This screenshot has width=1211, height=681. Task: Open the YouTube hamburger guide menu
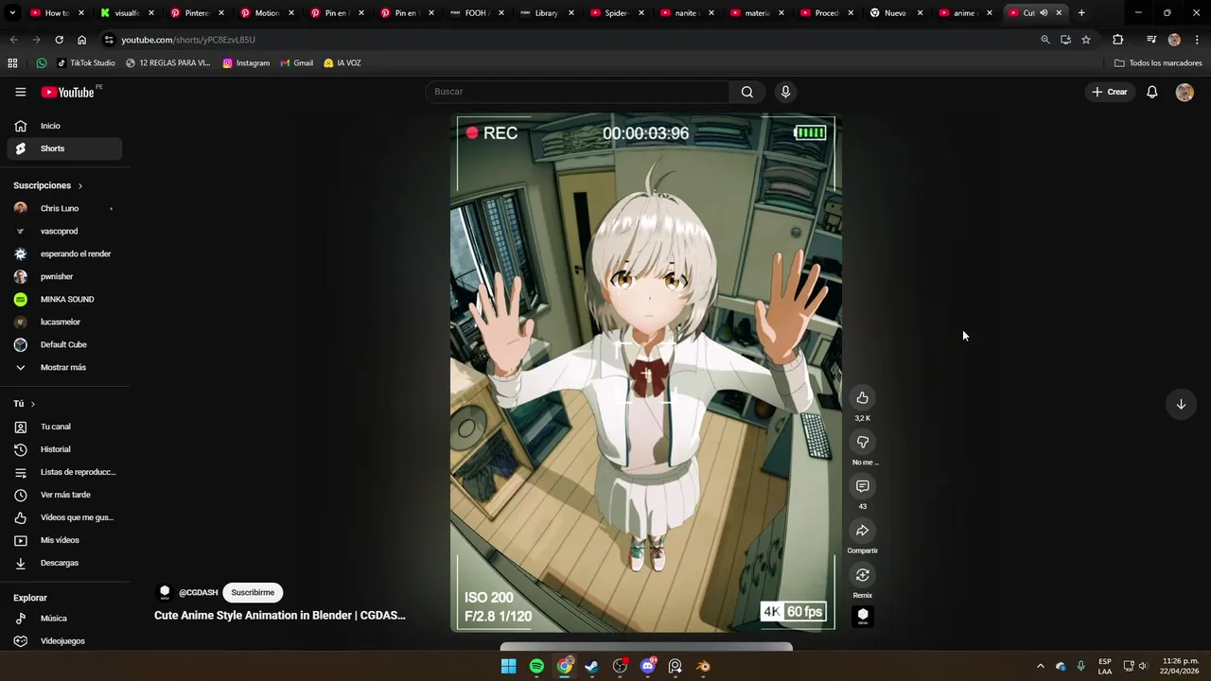coord(20,92)
